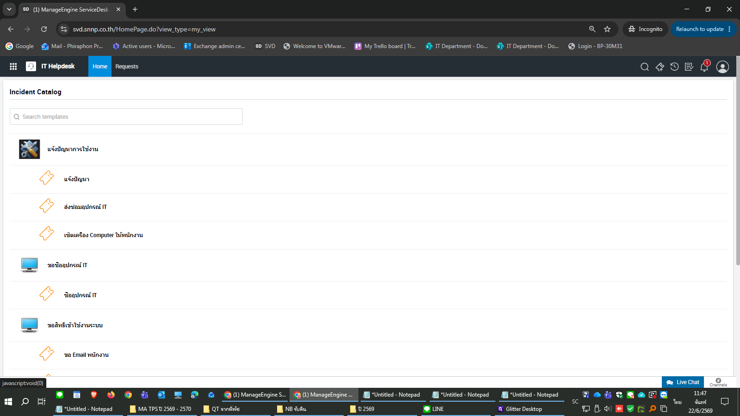The image size is (740, 416).
Task: Open the notifications bell with red badge
Action: click(x=705, y=66)
